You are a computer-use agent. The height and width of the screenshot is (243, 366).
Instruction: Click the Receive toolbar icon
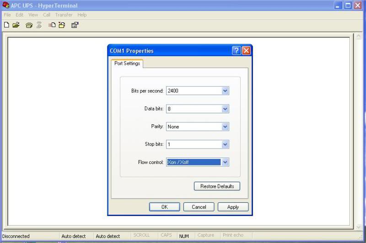(x=62, y=25)
